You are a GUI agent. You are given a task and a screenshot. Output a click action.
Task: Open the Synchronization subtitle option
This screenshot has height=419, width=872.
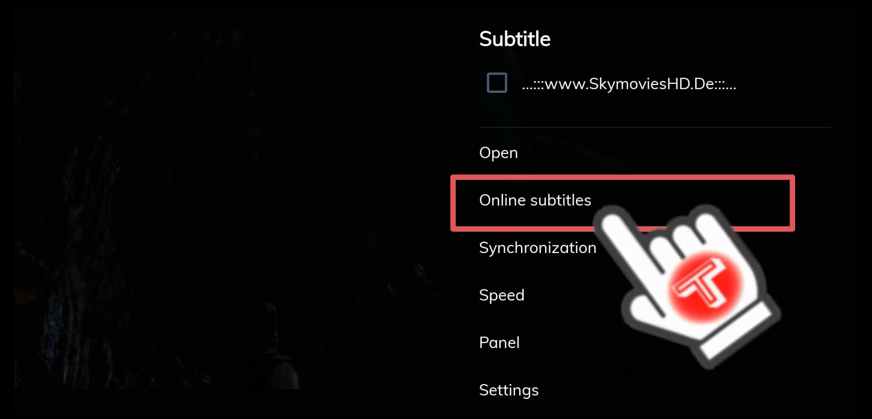pyautogui.click(x=538, y=248)
